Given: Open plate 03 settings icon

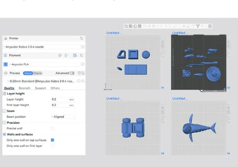Looking at the screenshot, I should 163,121.
